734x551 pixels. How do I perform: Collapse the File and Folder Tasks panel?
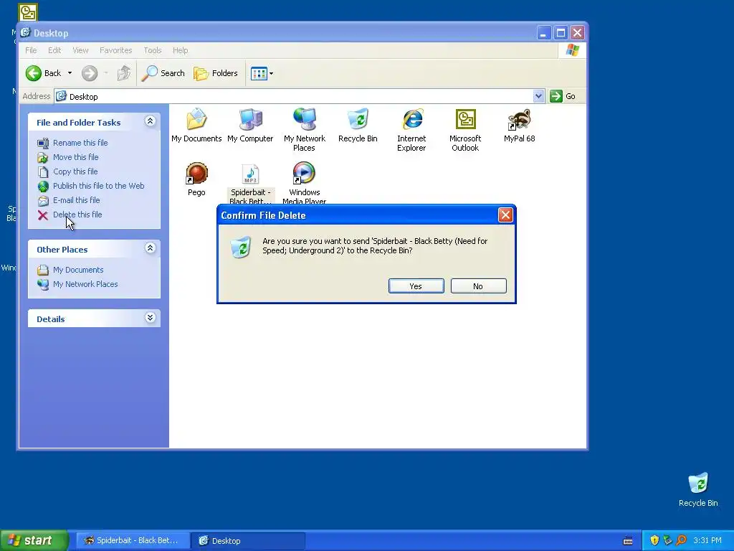(x=150, y=121)
